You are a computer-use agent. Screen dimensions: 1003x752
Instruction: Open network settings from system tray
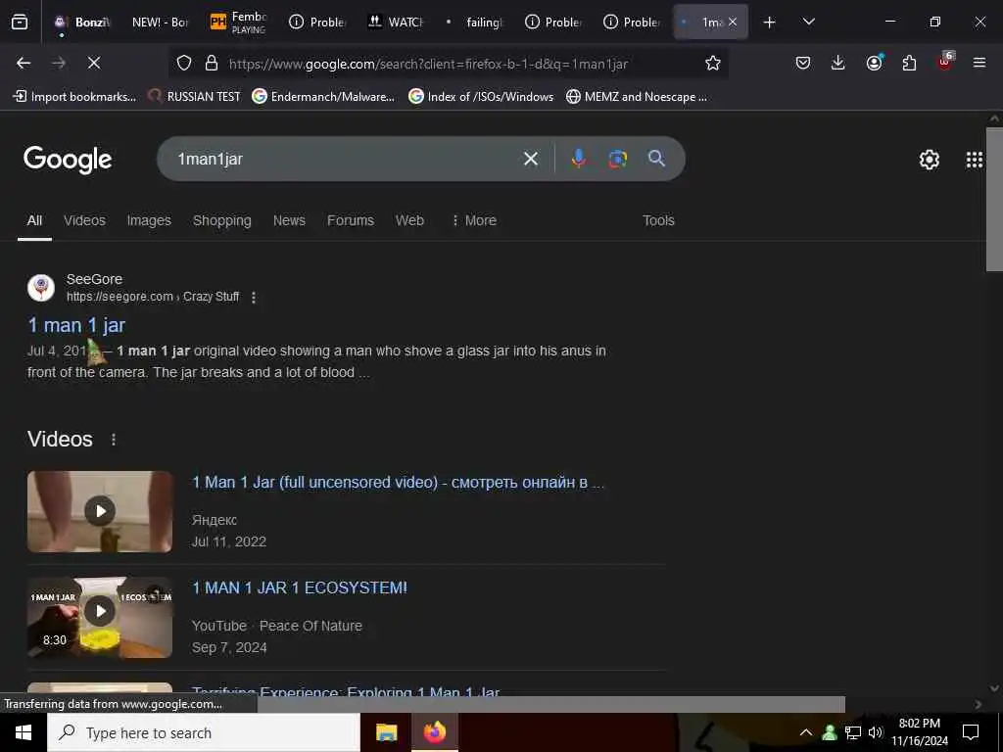coord(852,732)
